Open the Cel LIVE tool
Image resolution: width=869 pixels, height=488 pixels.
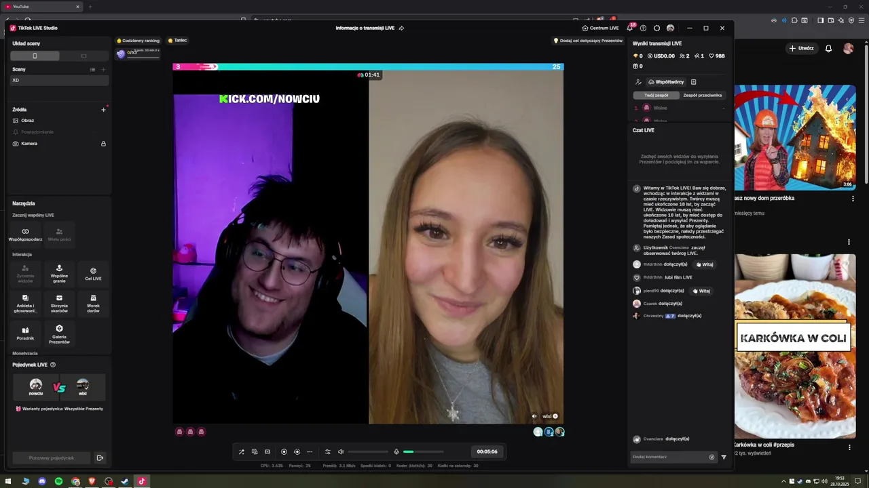(93, 272)
